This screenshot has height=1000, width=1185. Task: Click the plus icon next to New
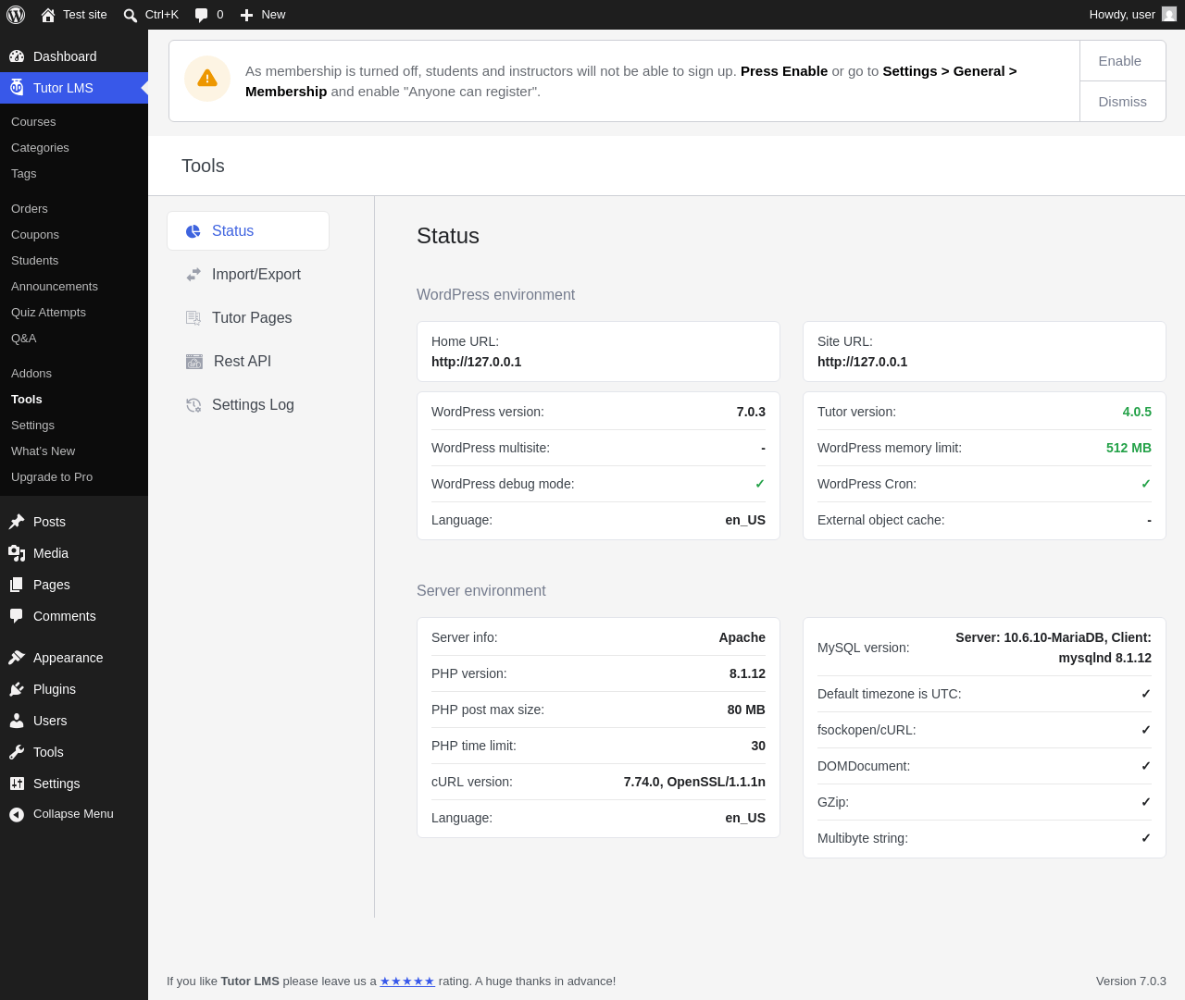246,15
